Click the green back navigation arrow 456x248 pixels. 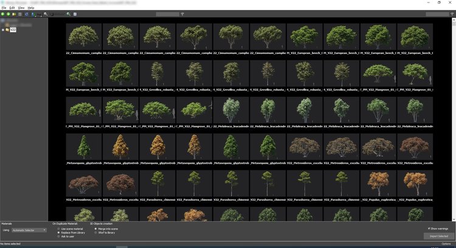point(3,14)
